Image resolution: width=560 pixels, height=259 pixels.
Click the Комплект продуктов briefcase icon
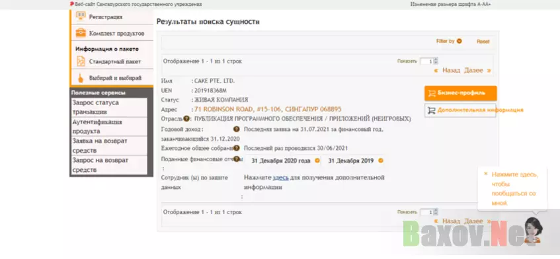coord(81,33)
